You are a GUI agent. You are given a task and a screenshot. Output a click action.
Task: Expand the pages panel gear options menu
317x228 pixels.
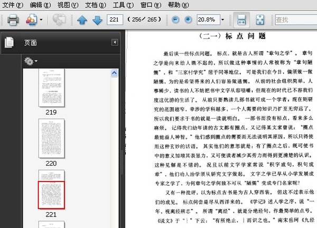(31, 62)
